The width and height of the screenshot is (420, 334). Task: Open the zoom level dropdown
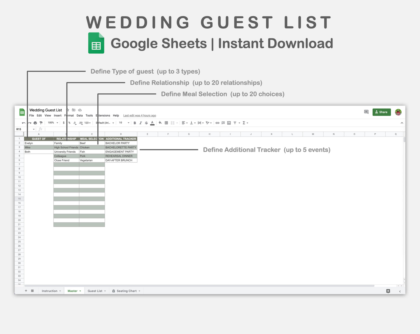[52, 123]
